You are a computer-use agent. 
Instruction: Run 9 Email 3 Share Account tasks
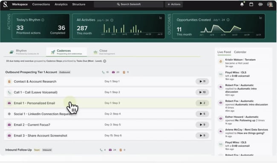tap(202, 135)
